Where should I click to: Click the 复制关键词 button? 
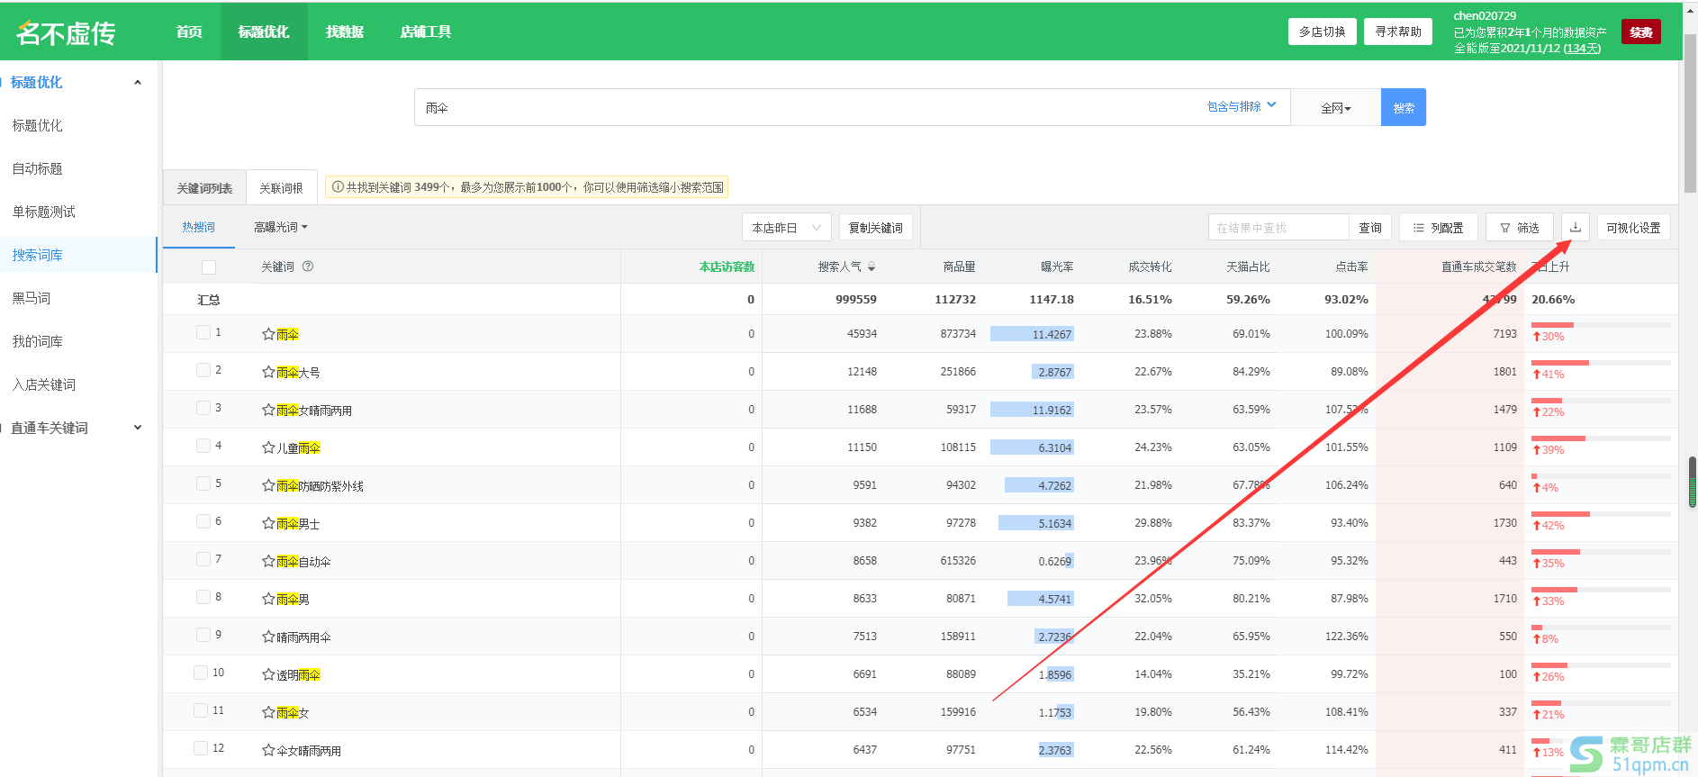click(x=875, y=228)
